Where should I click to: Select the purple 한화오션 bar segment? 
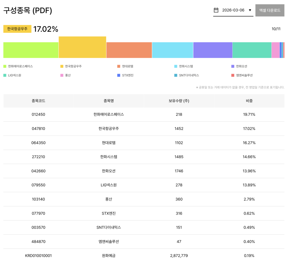tap(213, 50)
